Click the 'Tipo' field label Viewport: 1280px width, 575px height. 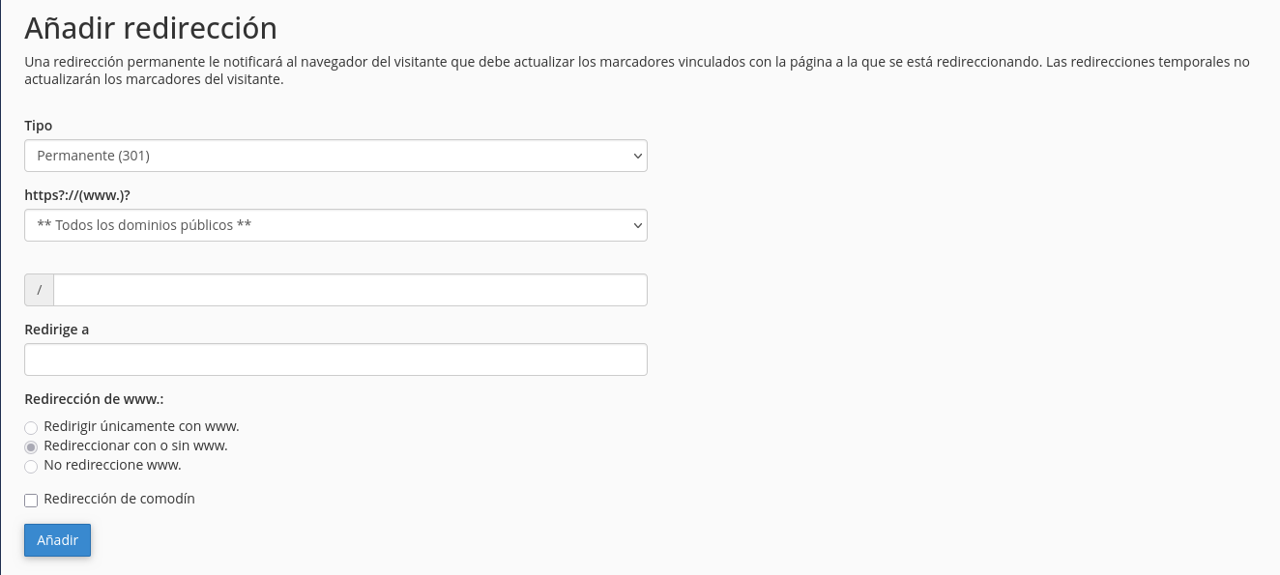[x=39, y=126]
